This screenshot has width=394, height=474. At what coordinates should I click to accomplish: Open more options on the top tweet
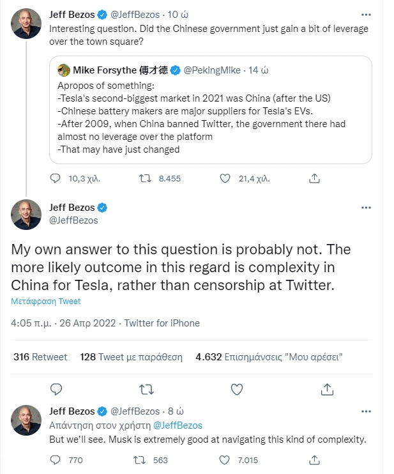pos(365,13)
